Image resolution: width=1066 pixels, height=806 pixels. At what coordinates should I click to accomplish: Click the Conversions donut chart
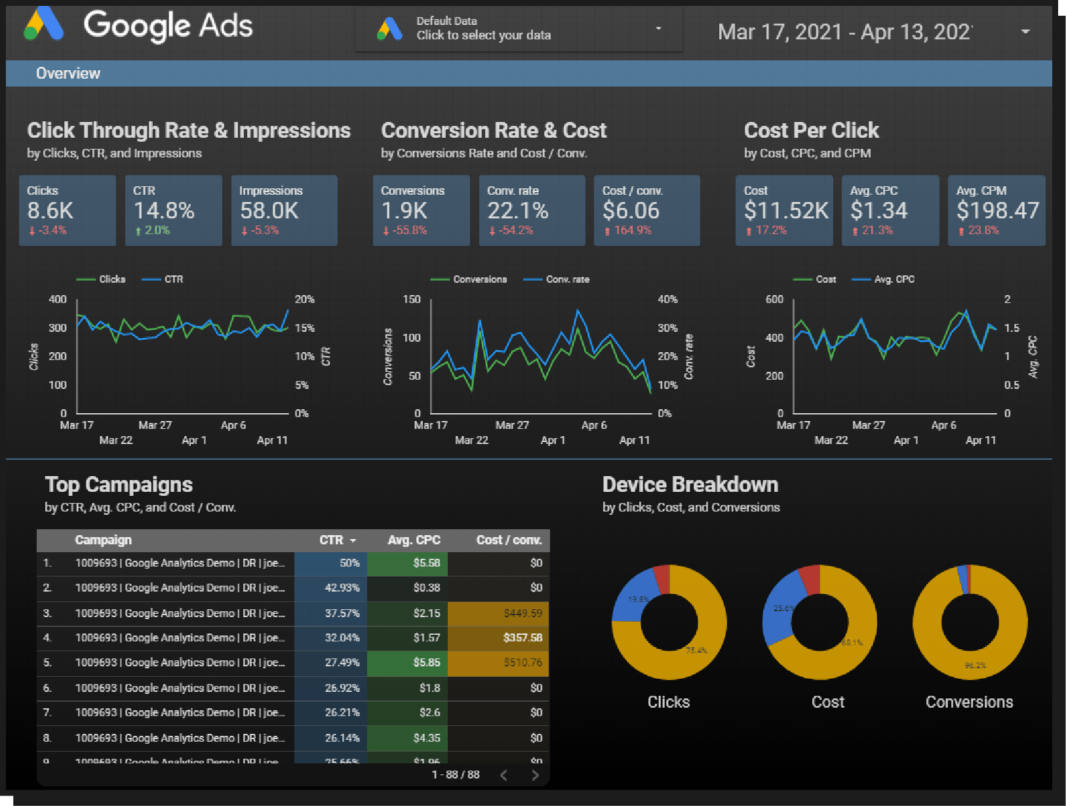click(970, 622)
